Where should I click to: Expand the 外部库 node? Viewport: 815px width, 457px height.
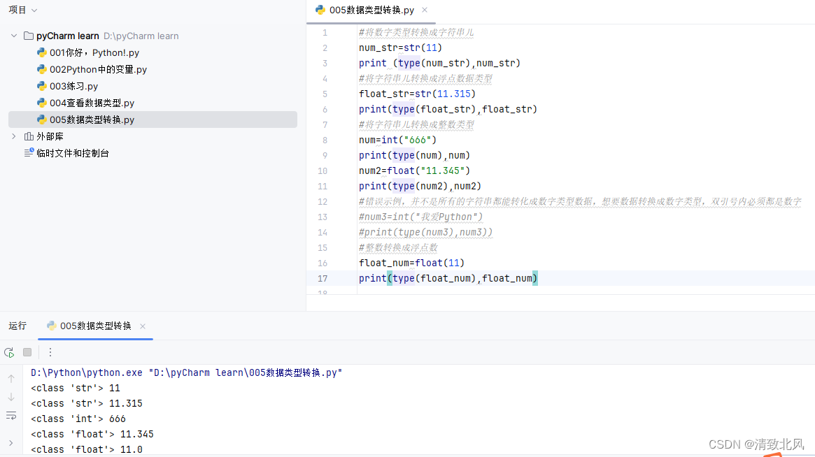14,136
